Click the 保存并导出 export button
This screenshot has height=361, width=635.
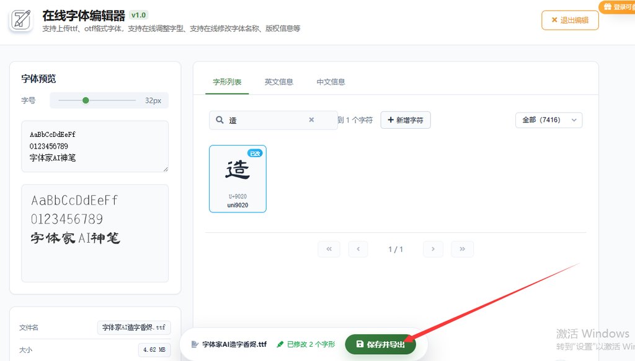[x=381, y=343]
